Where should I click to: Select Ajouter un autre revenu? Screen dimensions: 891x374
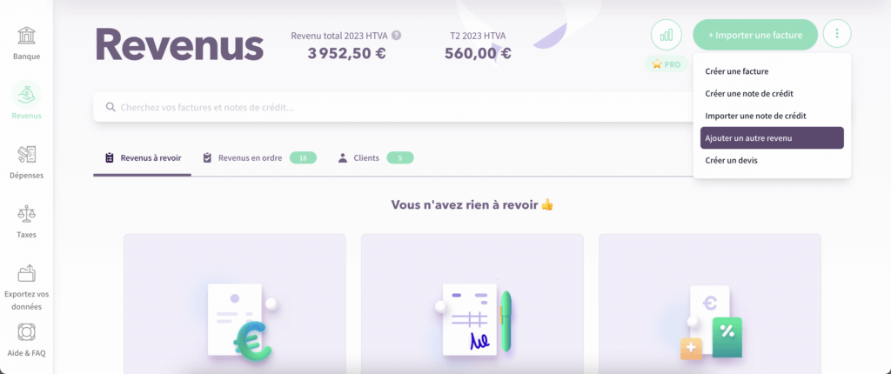[772, 138]
